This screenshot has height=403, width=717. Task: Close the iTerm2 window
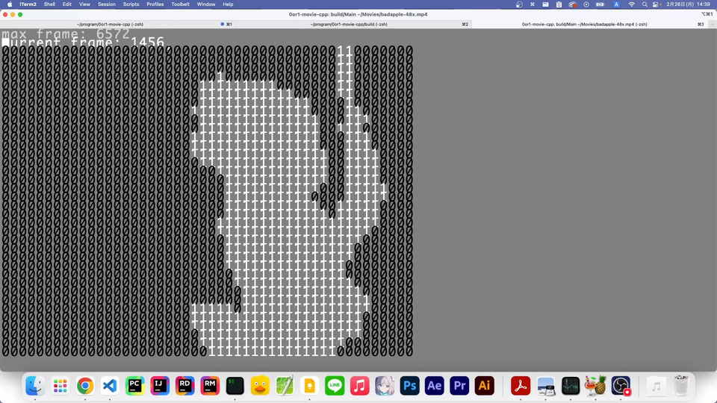[5, 15]
